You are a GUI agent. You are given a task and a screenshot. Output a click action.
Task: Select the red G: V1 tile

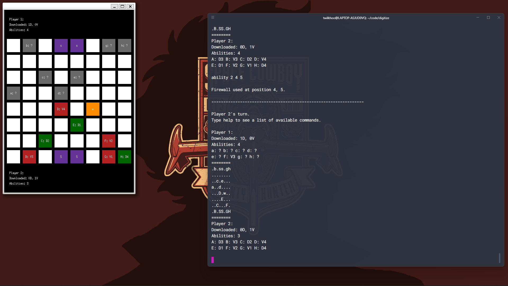109,157
